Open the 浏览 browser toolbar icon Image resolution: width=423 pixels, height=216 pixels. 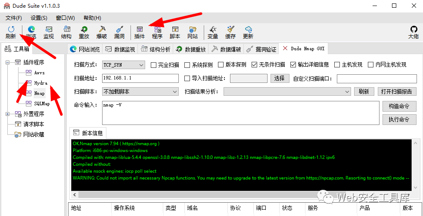click(31, 32)
